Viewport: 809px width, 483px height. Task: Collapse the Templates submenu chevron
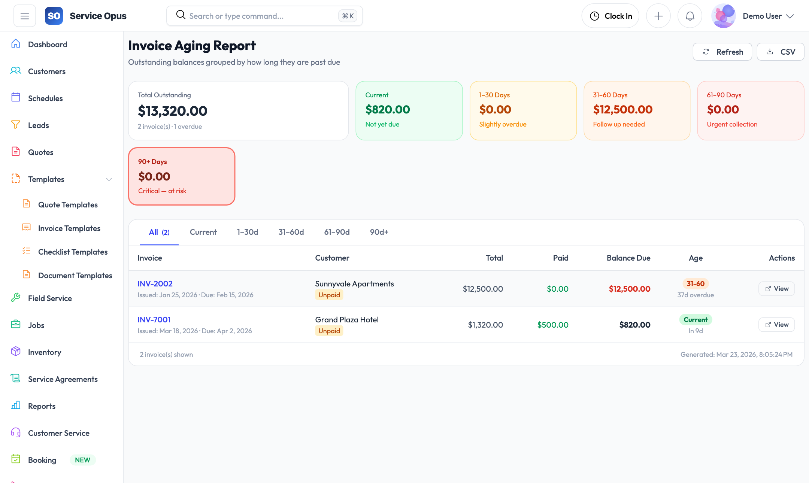tap(109, 179)
